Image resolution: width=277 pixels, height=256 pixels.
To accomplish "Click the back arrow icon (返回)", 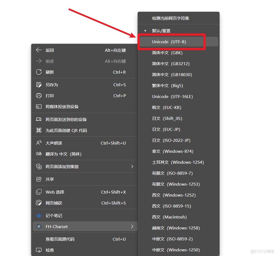I will 39,50.
